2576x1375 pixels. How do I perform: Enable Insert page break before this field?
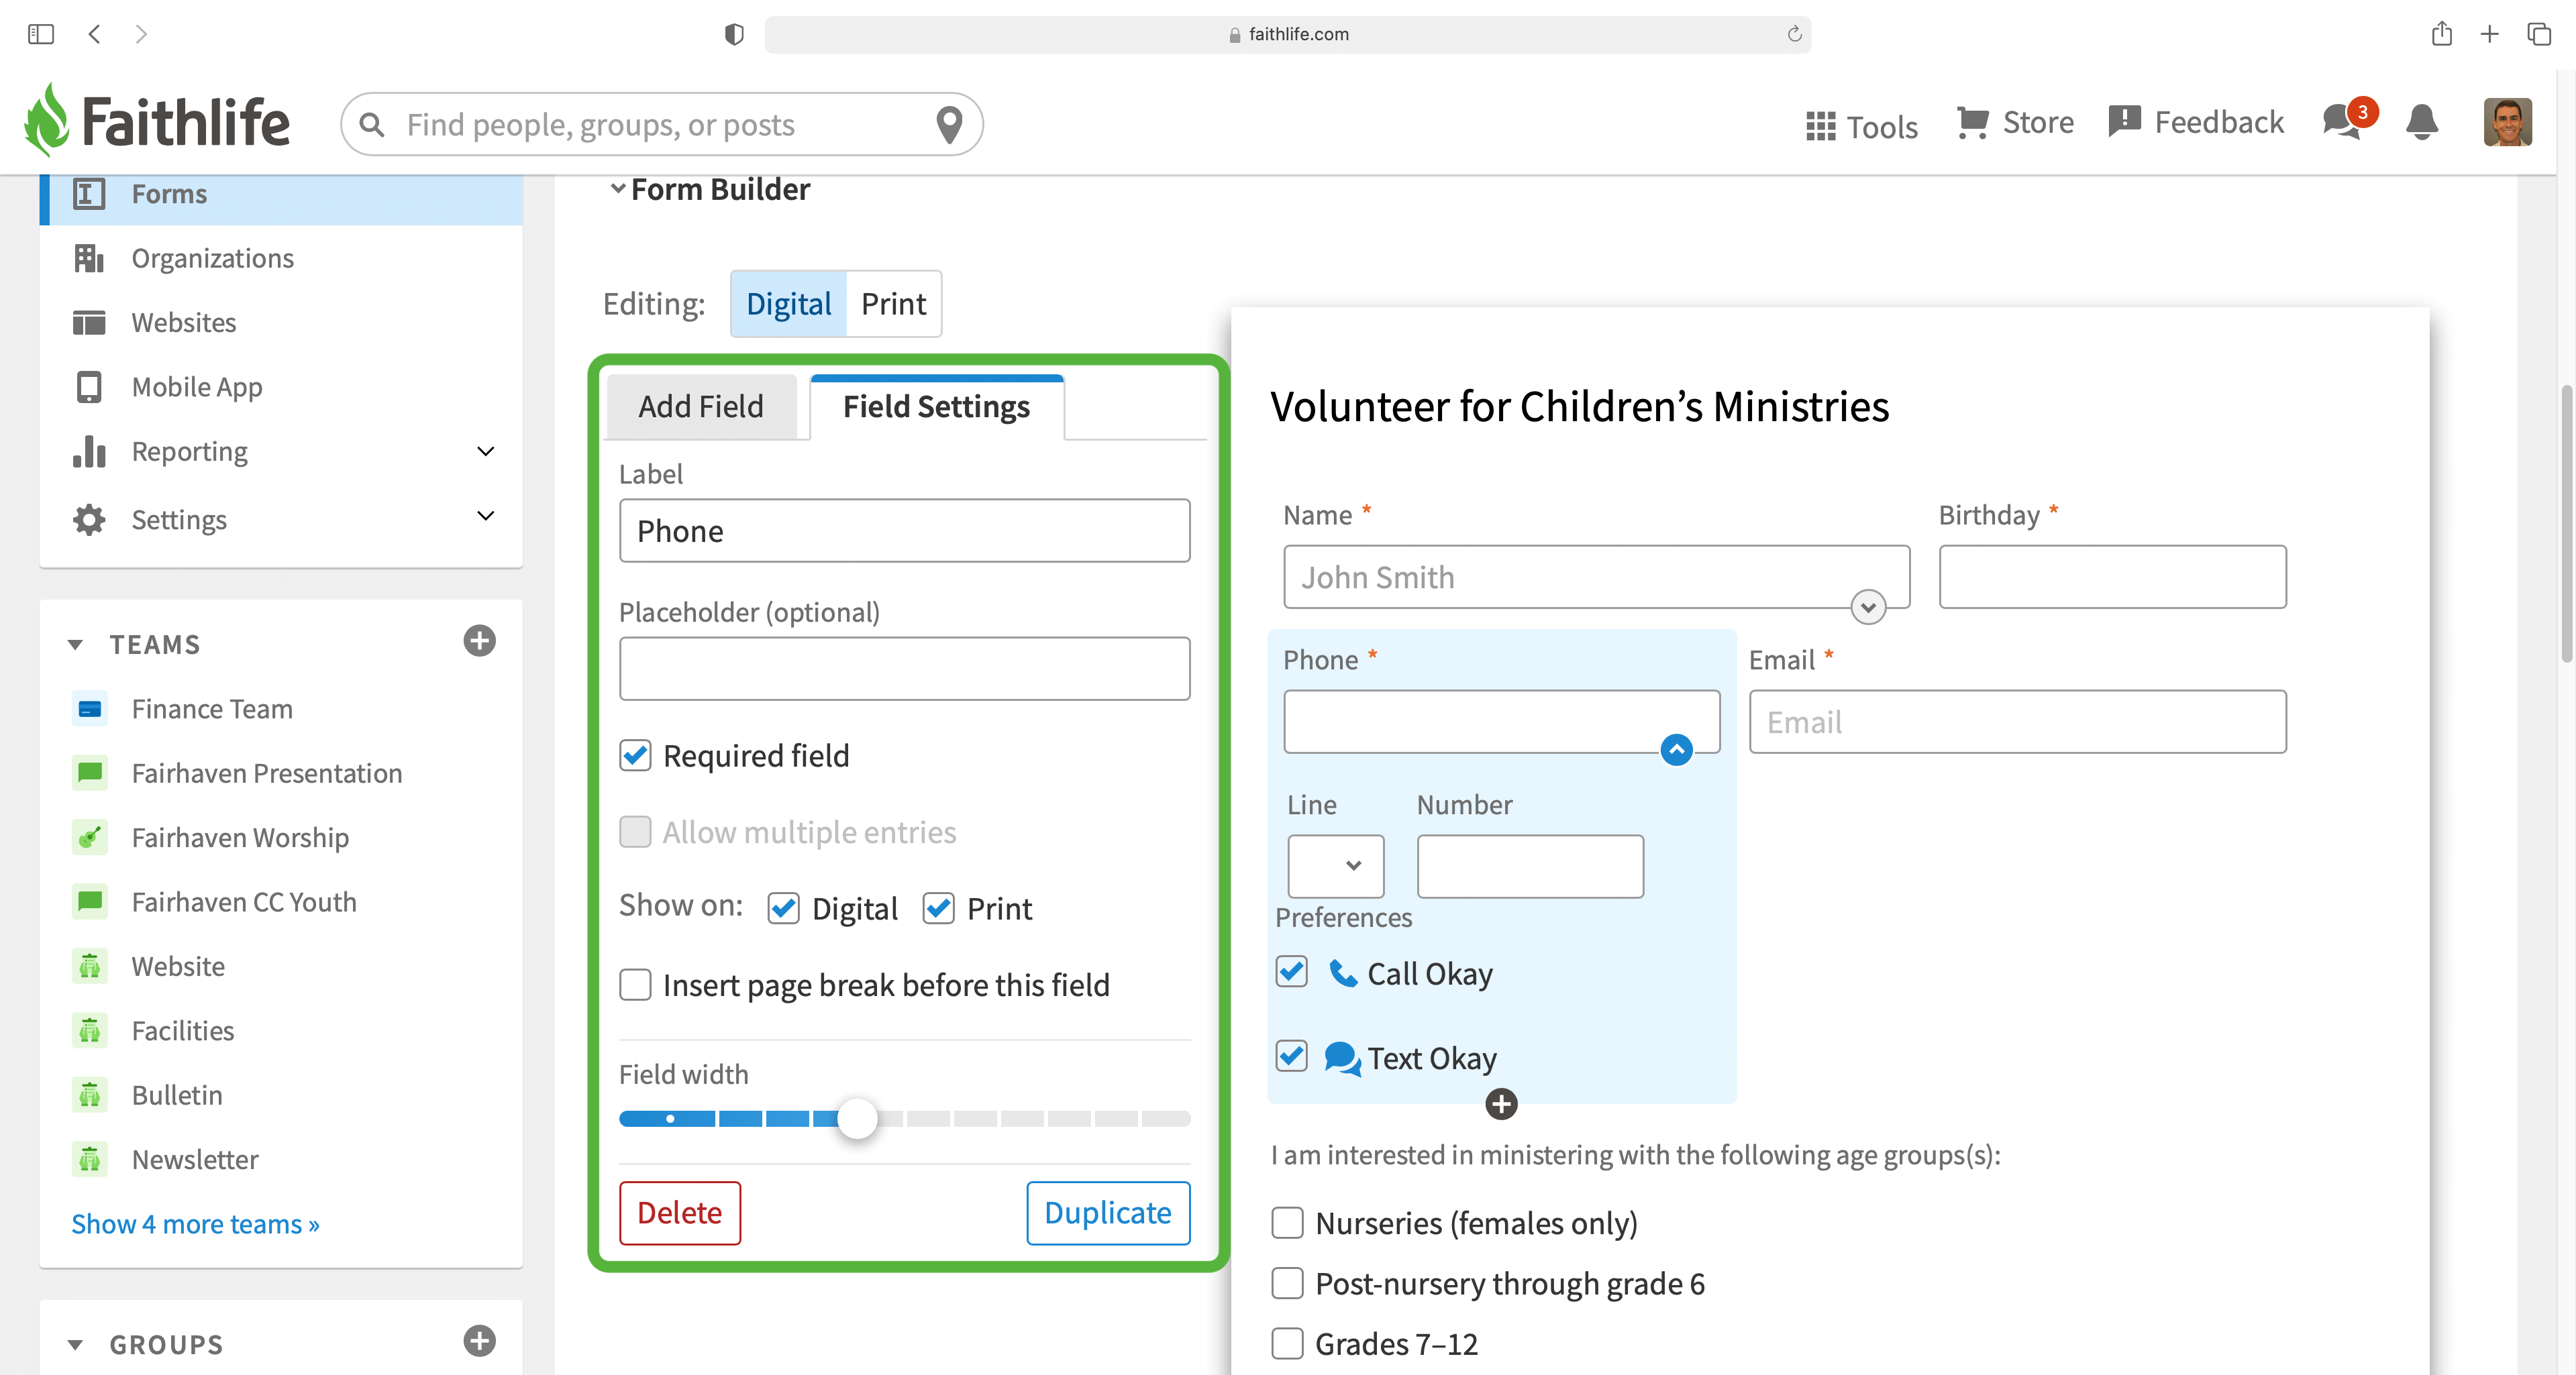(x=635, y=984)
